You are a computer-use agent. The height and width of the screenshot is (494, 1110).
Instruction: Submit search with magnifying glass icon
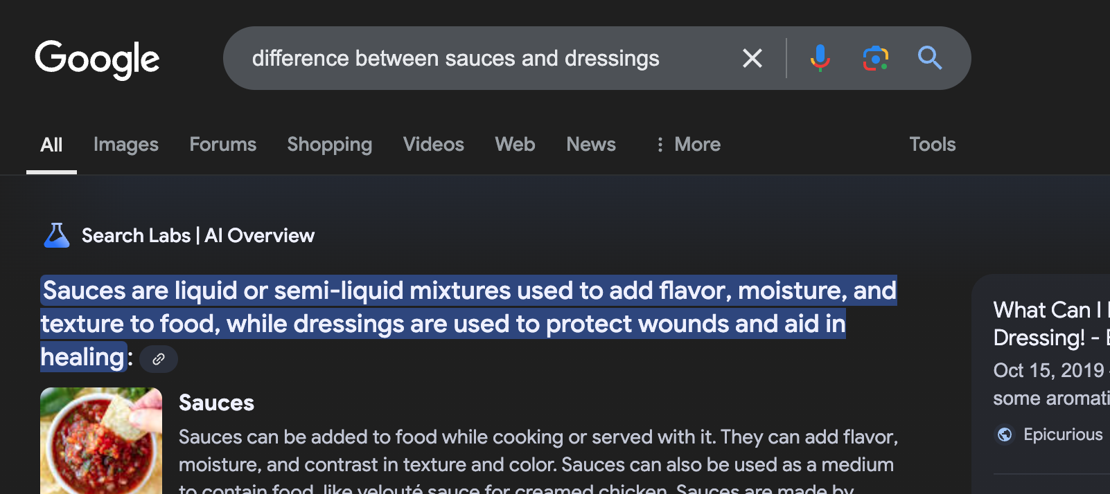click(x=930, y=58)
